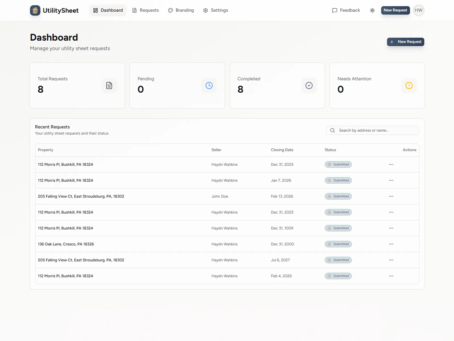Click the Submitted badge on the 136 Oak Lane row
The width and height of the screenshot is (454, 341).
338,244
